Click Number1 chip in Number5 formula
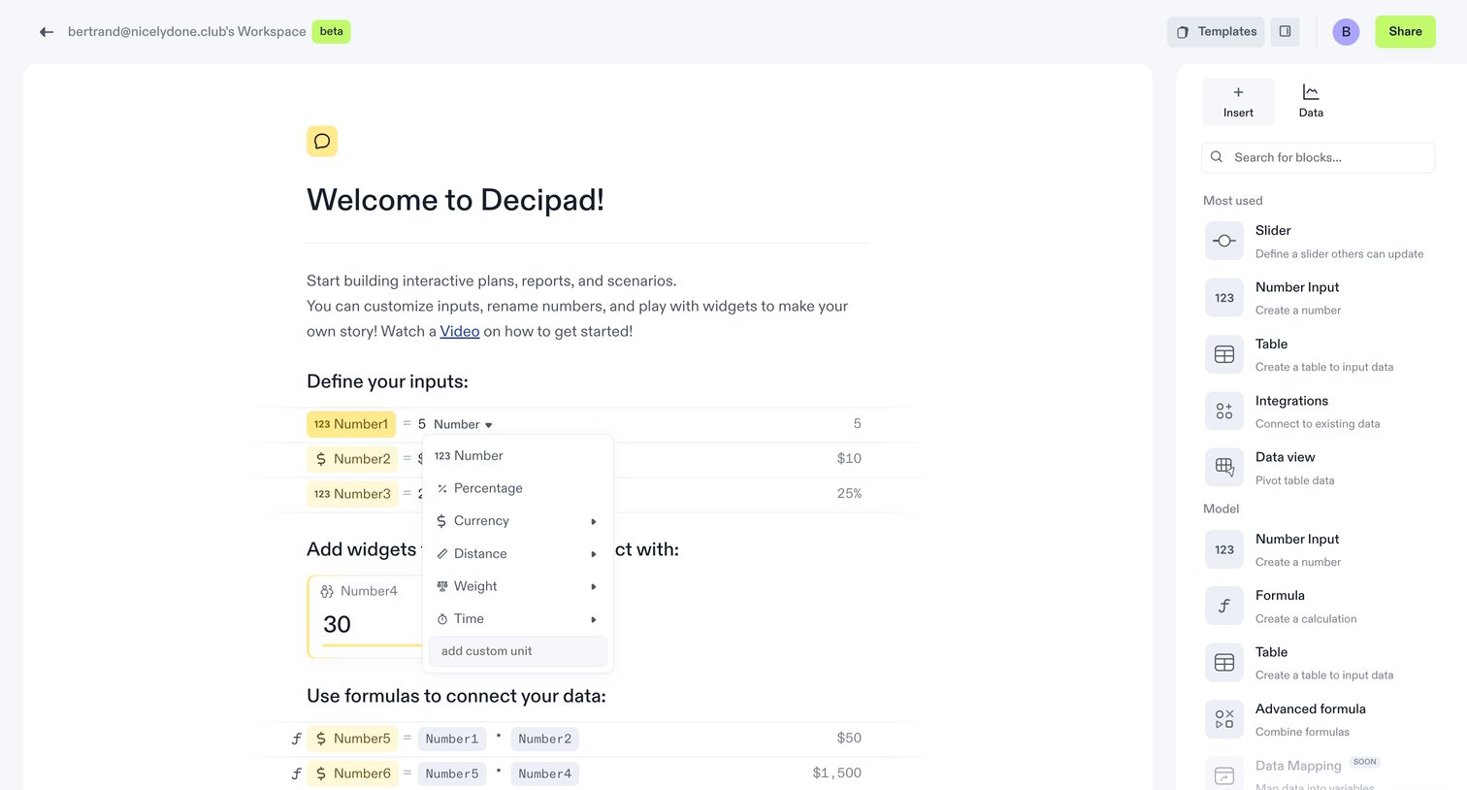 [x=452, y=739]
